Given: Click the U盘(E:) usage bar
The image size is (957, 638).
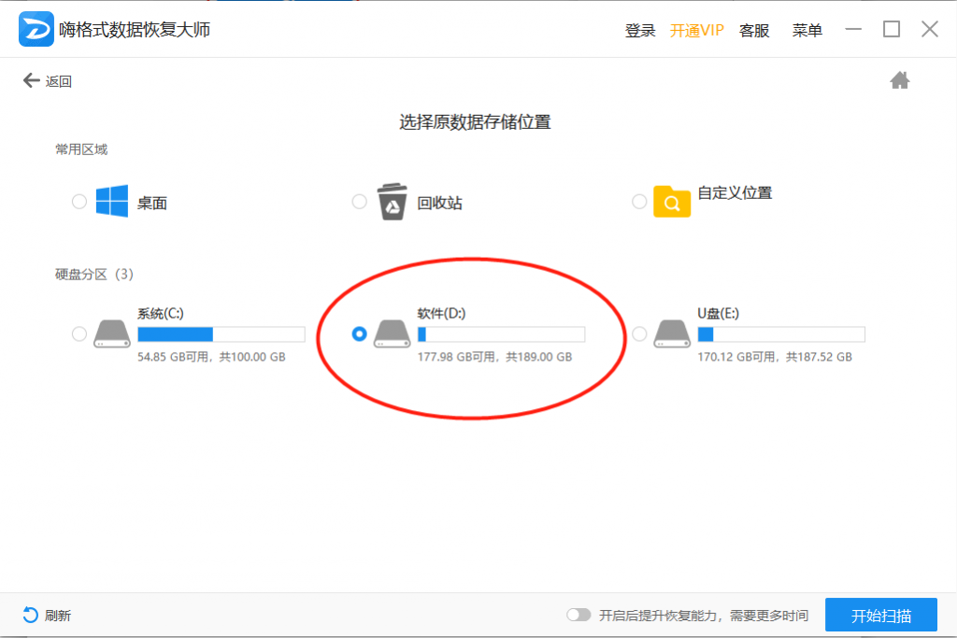Looking at the screenshot, I should point(781,334).
